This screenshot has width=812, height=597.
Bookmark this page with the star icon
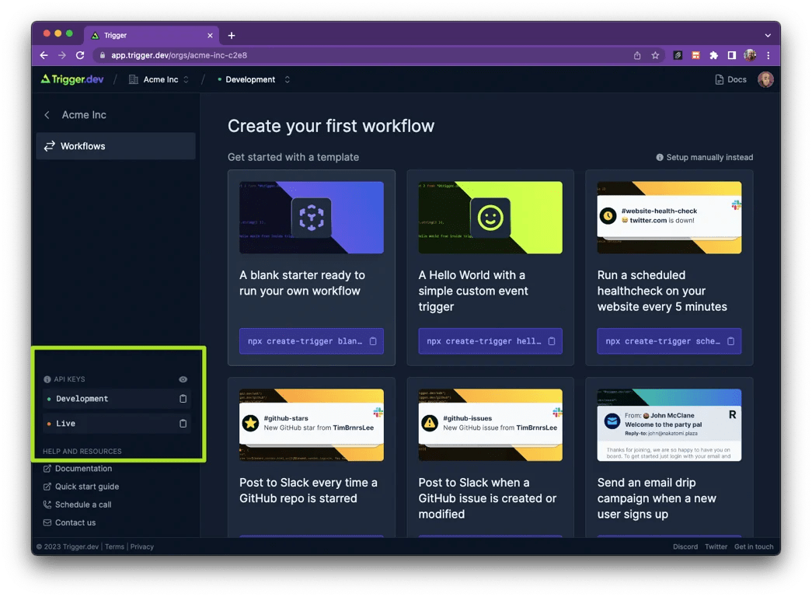pyautogui.click(x=655, y=55)
